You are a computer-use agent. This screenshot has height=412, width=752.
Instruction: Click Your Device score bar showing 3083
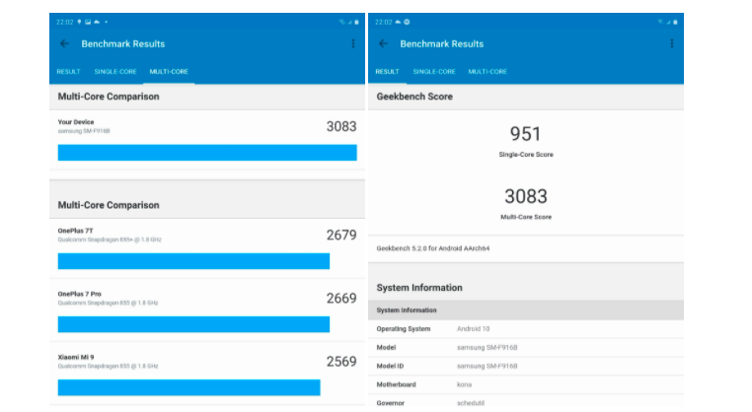(x=206, y=152)
